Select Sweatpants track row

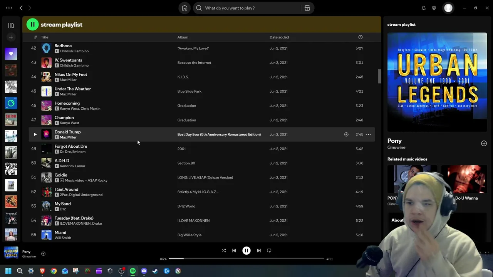202,63
